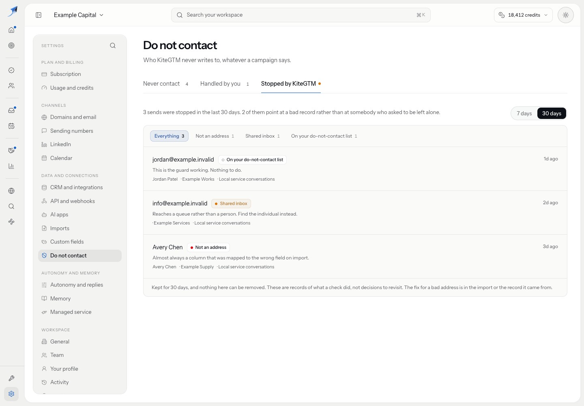The height and width of the screenshot is (406, 584).
Task: Select the 7 days range
Action: 524,113
